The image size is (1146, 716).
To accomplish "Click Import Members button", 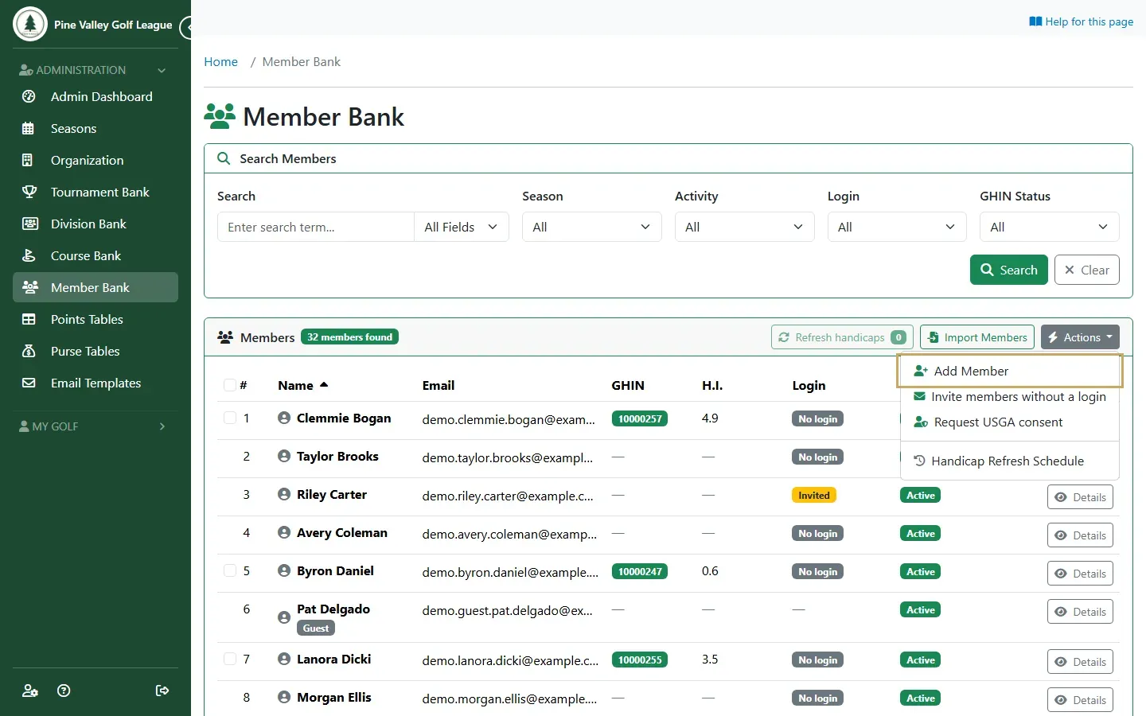I will coord(977,337).
